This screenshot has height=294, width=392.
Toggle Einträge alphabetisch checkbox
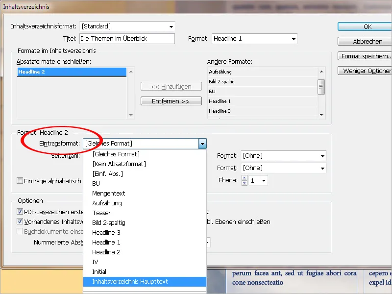point(20,180)
